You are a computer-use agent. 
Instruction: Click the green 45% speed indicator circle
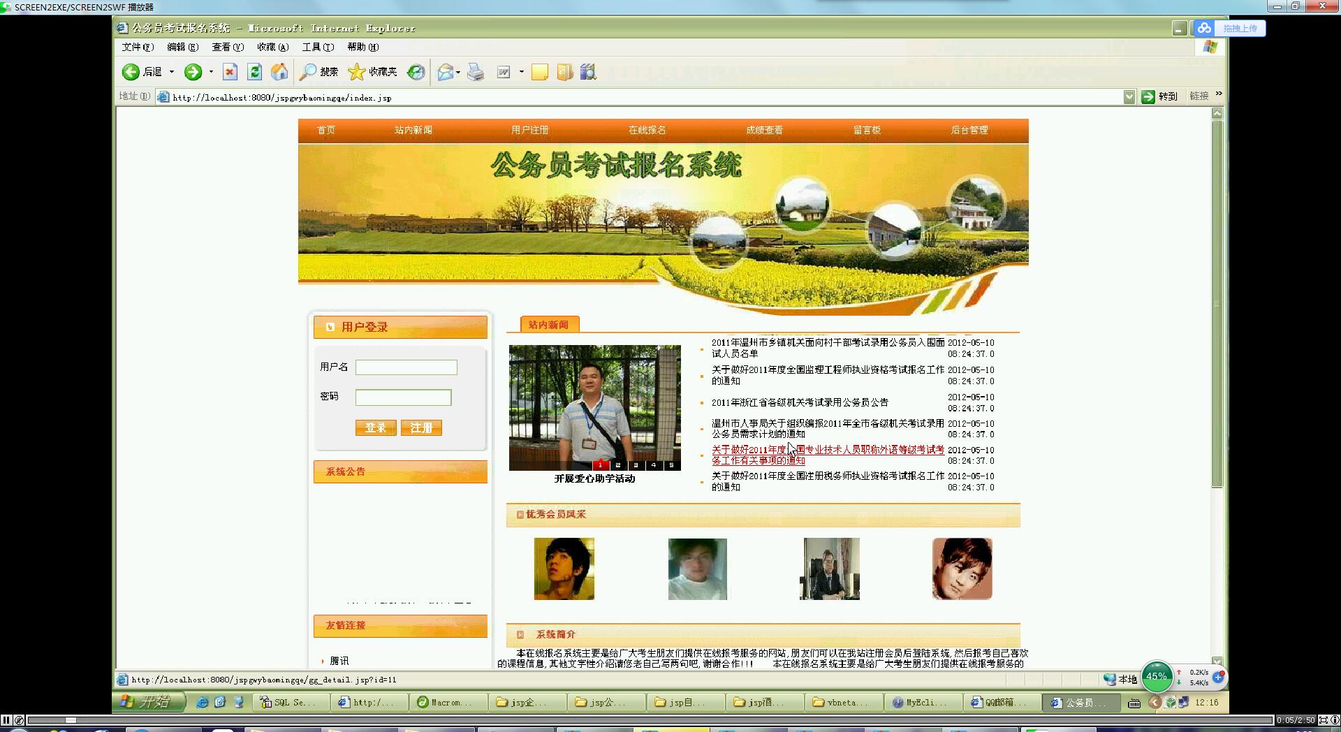pos(1157,676)
